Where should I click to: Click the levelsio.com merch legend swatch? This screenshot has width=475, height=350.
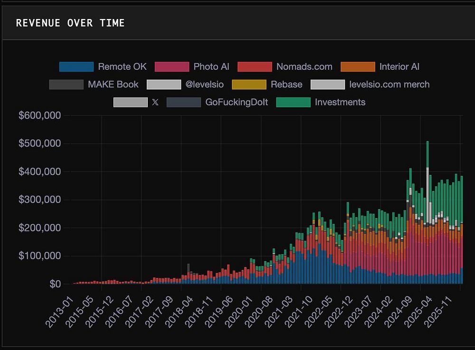tap(328, 84)
